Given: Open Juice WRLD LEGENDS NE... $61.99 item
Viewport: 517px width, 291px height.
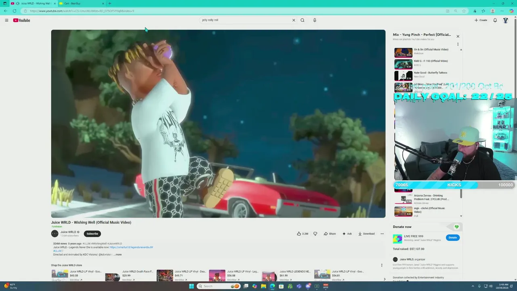Looking at the screenshot, I should (x=286, y=276).
